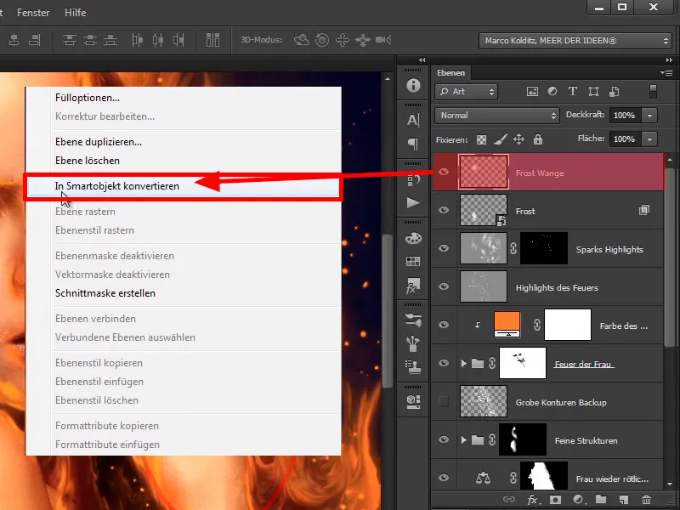Open the Art layer filter dropdown

(x=466, y=92)
